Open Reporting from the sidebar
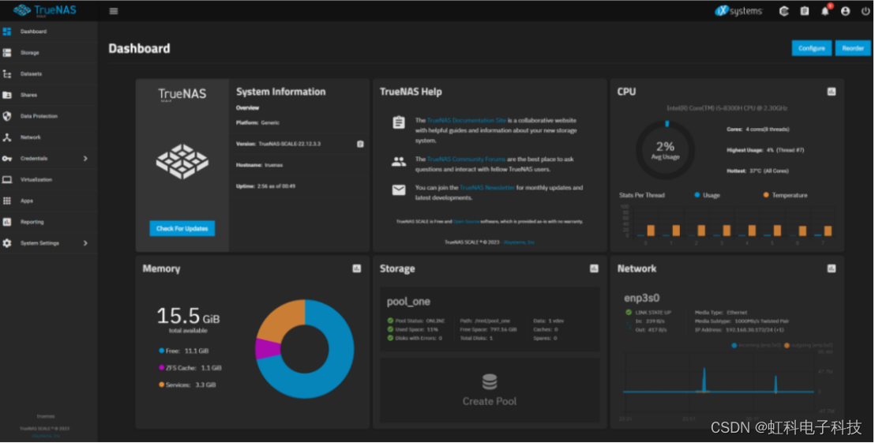The width and height of the screenshot is (875, 443). click(x=48, y=222)
